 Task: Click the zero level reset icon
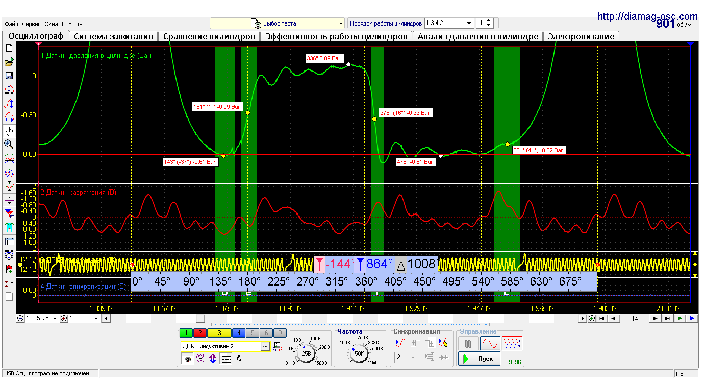coord(9,282)
